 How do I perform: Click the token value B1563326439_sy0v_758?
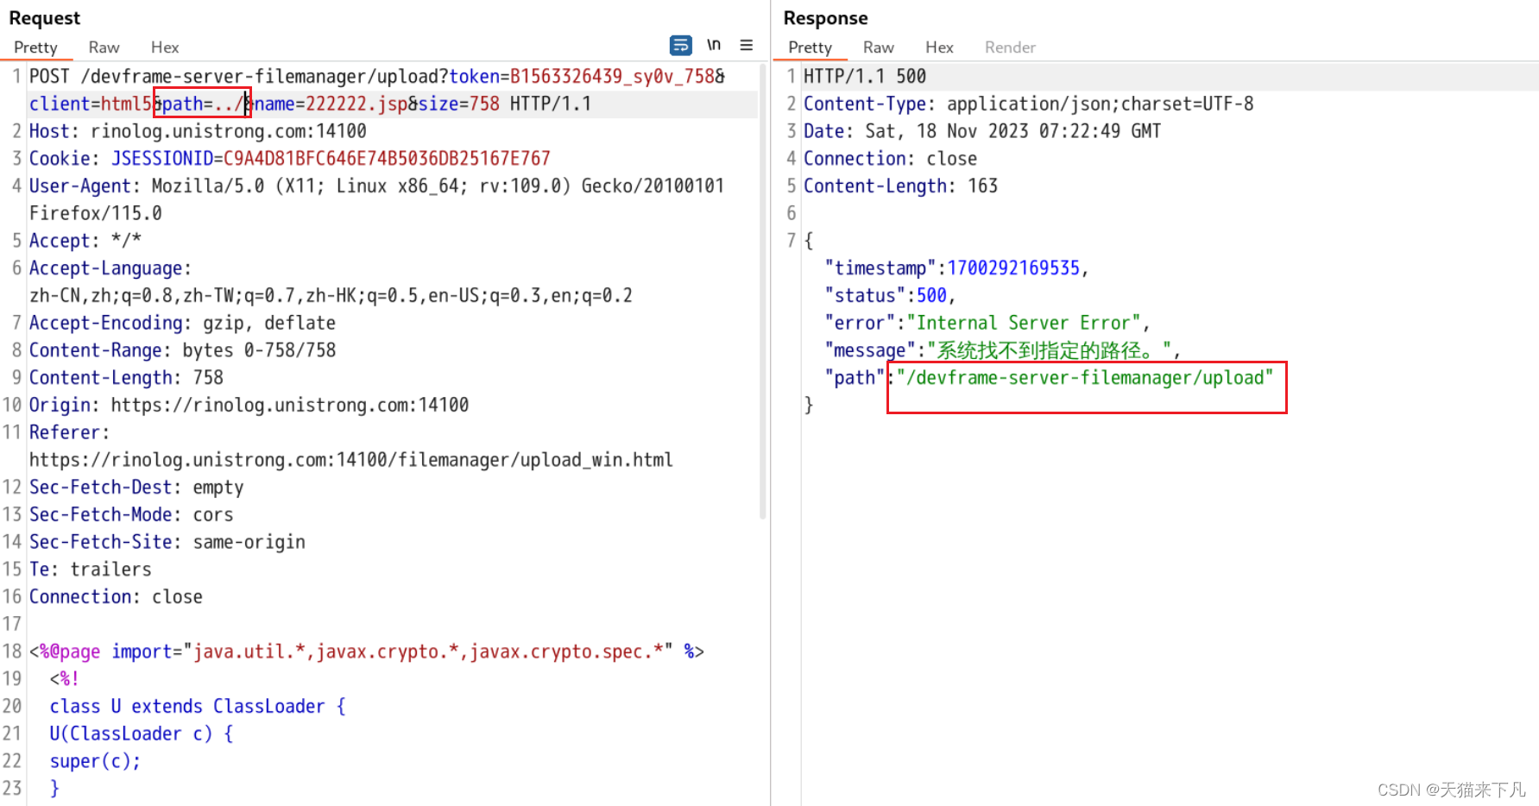point(613,76)
